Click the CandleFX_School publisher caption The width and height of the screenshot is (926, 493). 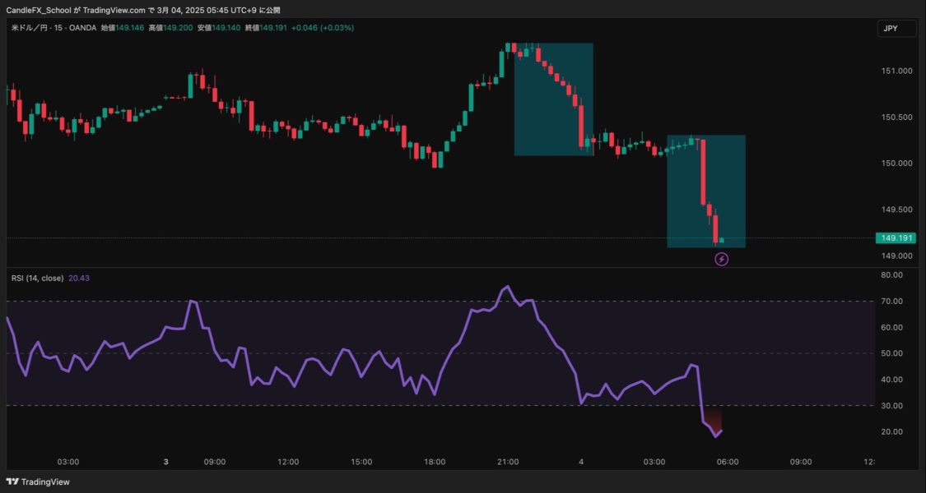point(143,10)
